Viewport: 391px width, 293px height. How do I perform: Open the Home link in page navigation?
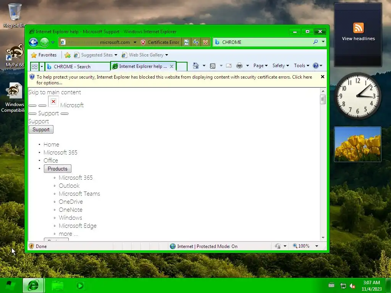coord(52,145)
